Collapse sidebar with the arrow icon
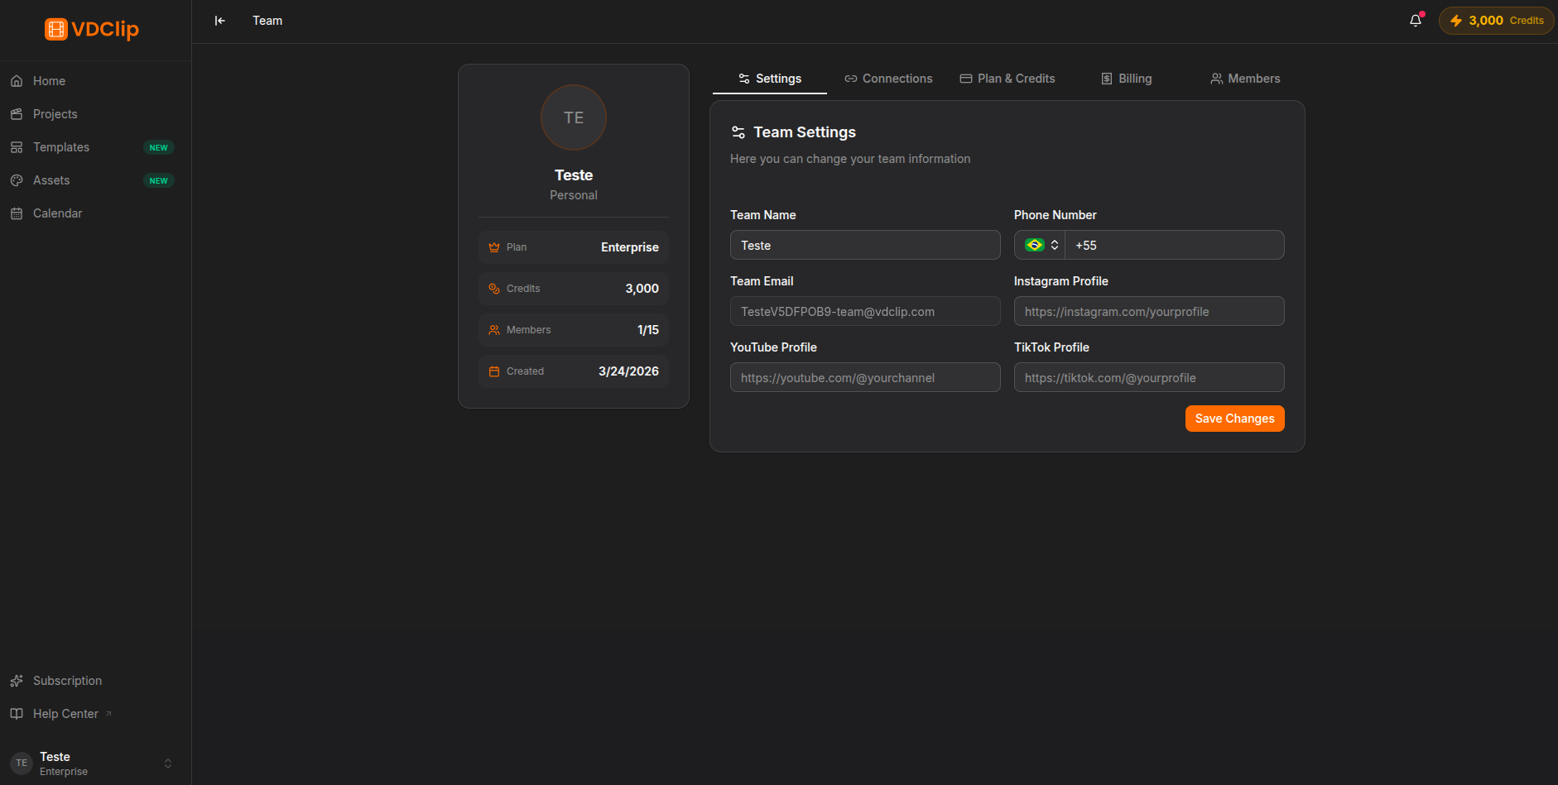The image size is (1558, 785). [220, 21]
